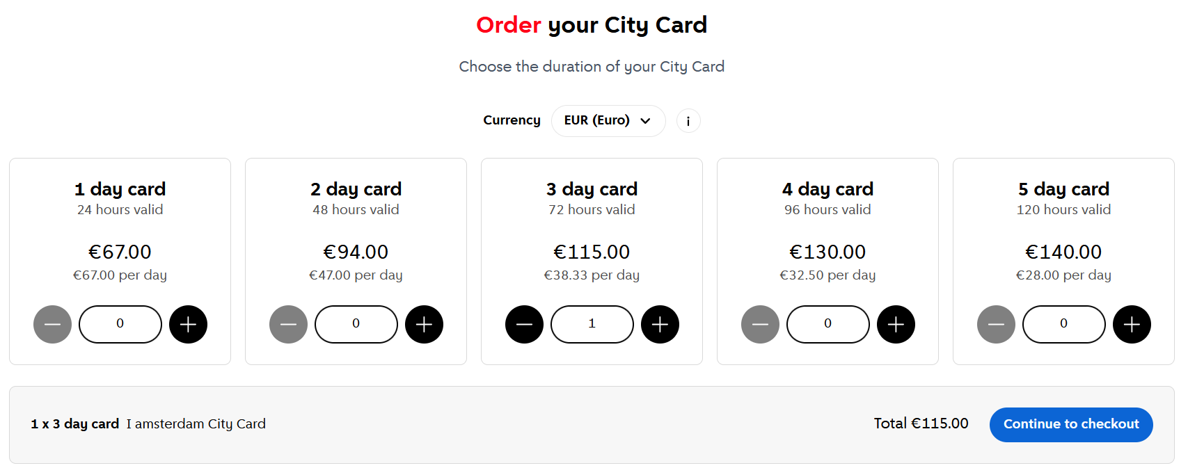Viewport: 1188px width, 468px height.
Task: Click the 1 x 3 day card summary text
Action: (74, 423)
